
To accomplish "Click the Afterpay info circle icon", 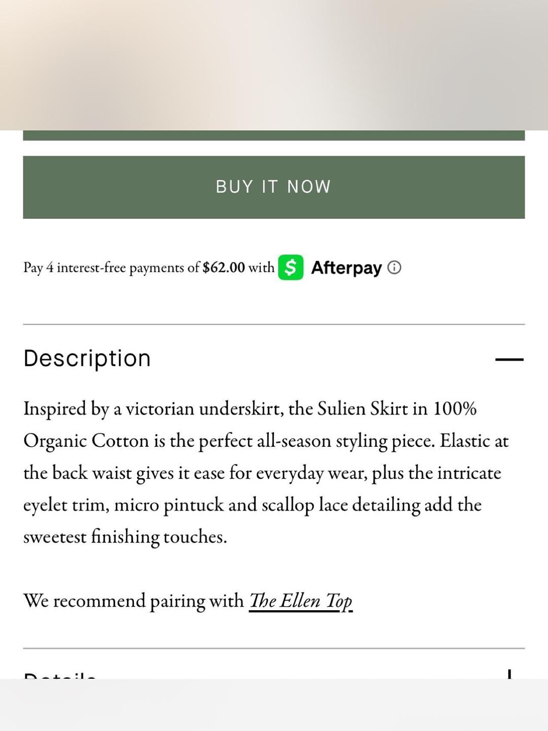I will click(x=394, y=268).
